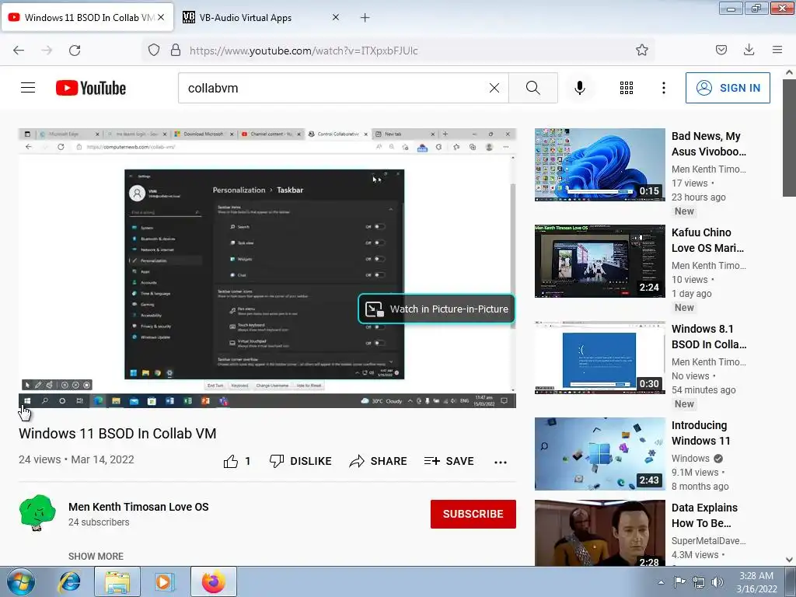Run search with magnifier button

pos(533,88)
